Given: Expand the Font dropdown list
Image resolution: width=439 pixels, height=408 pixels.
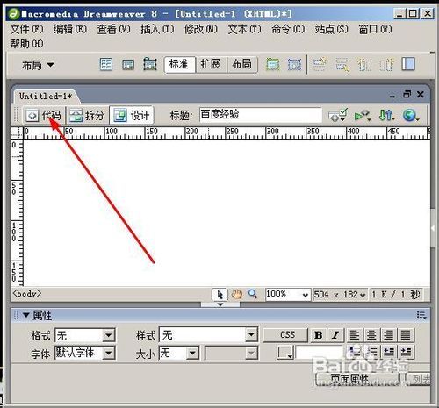Looking at the screenshot, I should [x=85, y=353].
